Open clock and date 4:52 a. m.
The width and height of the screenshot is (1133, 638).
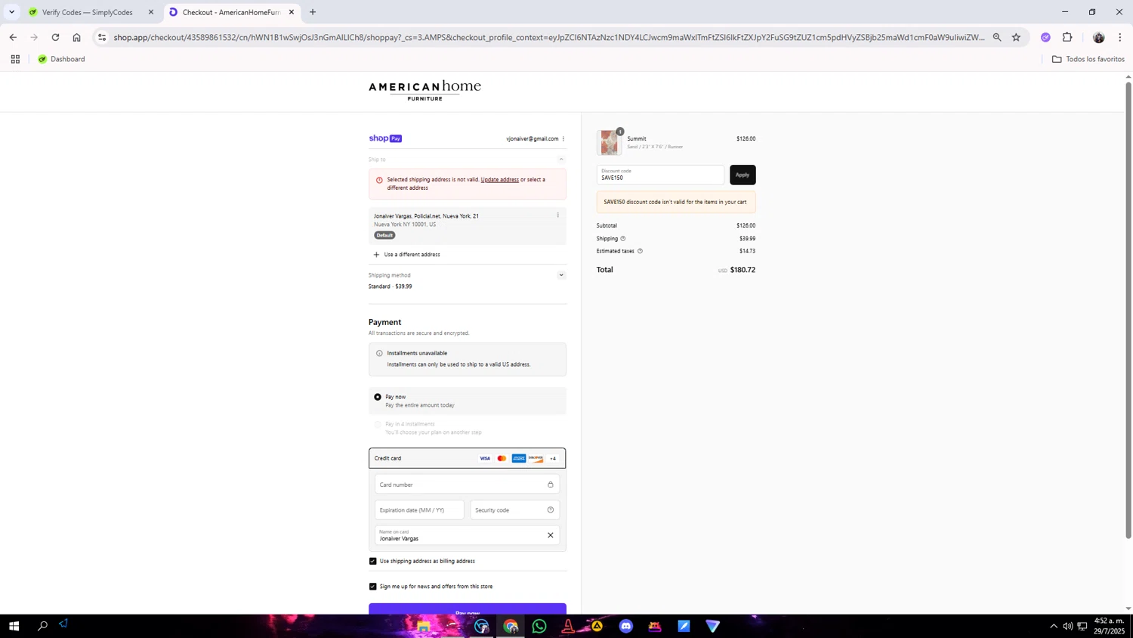(1109, 626)
